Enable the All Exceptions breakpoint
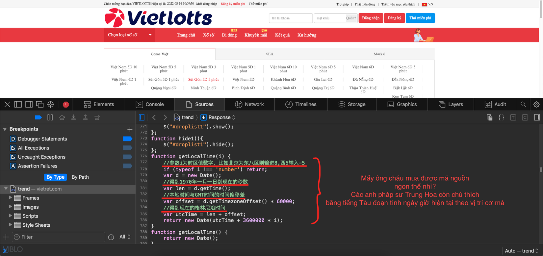Viewport: 543px width, 256px height. 127,148
